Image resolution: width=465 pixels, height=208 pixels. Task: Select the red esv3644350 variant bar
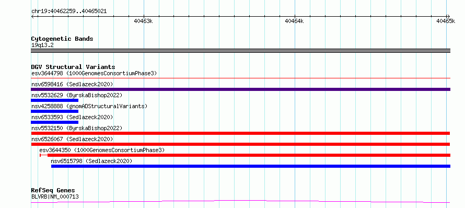[x=245, y=155]
